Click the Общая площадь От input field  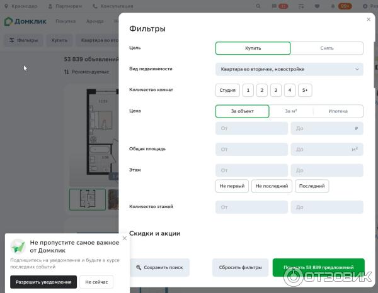(x=251, y=150)
